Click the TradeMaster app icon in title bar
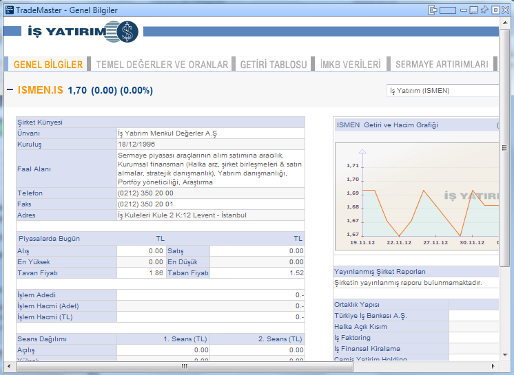 (10, 10)
